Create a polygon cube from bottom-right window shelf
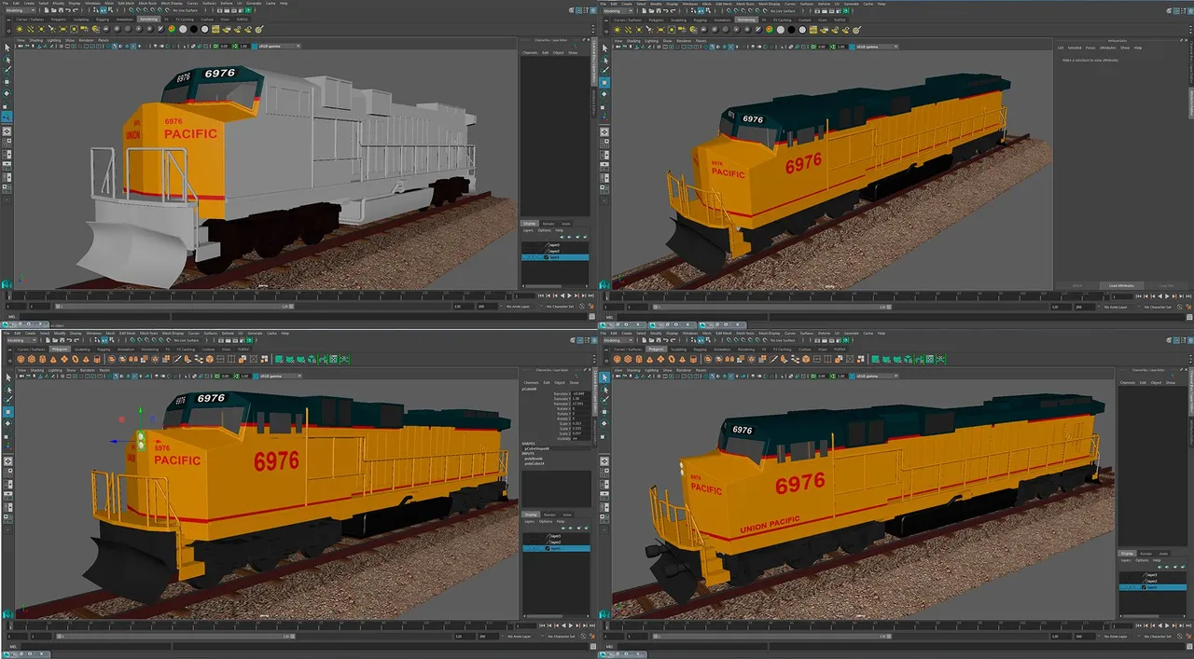The width and height of the screenshot is (1194, 659). (628, 359)
